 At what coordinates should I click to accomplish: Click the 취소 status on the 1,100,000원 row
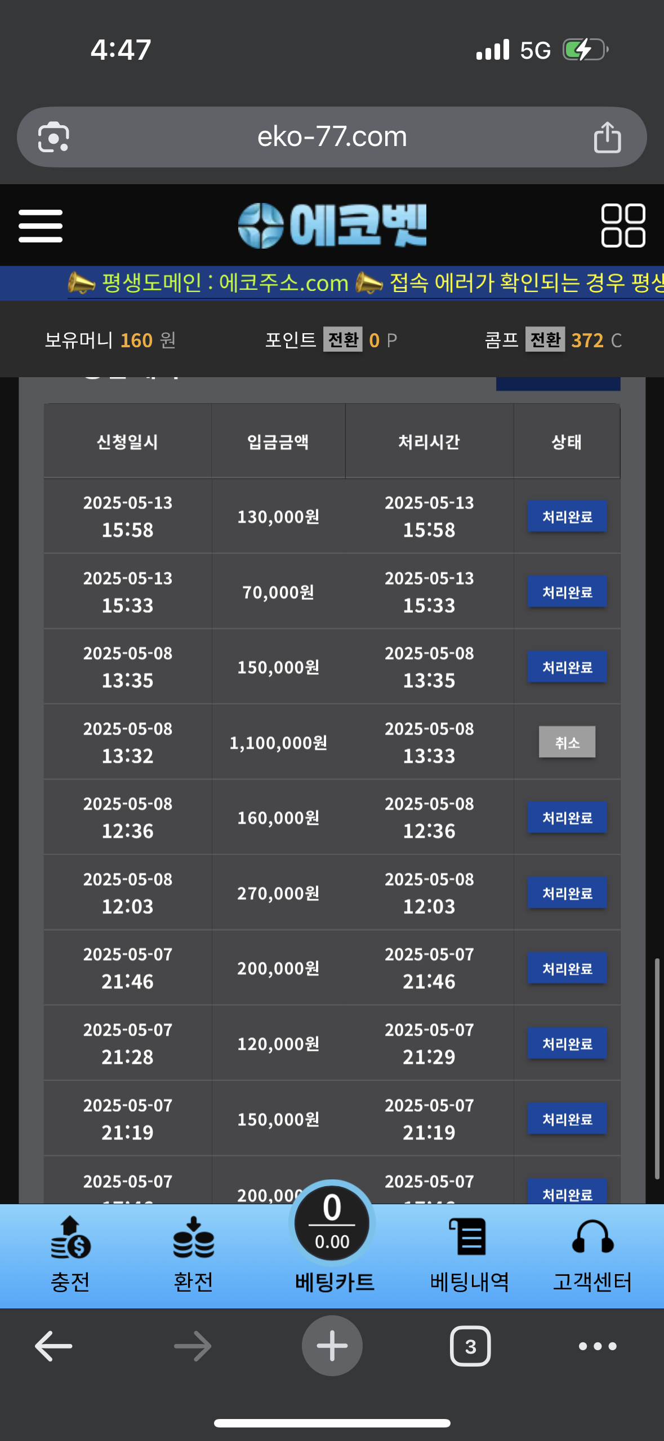[567, 742]
